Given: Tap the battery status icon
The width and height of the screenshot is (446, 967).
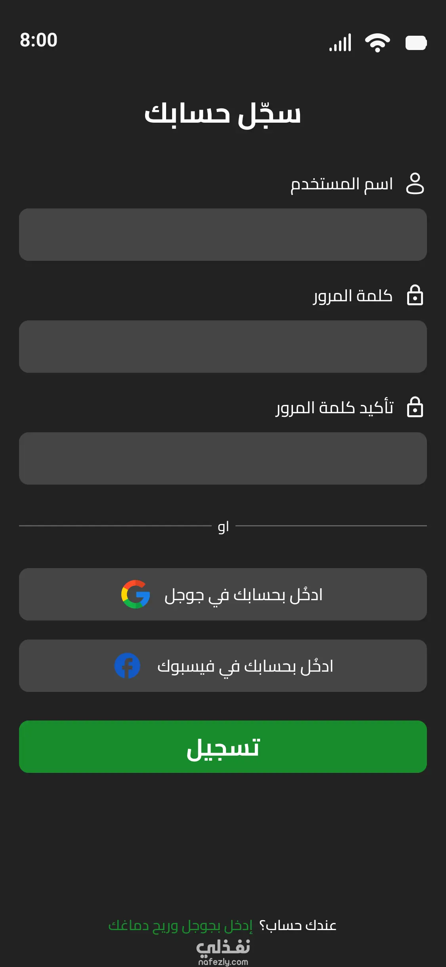Looking at the screenshot, I should click(x=416, y=43).
